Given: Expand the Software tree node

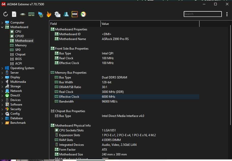Looking at the screenshot, I should coord(2,105).
